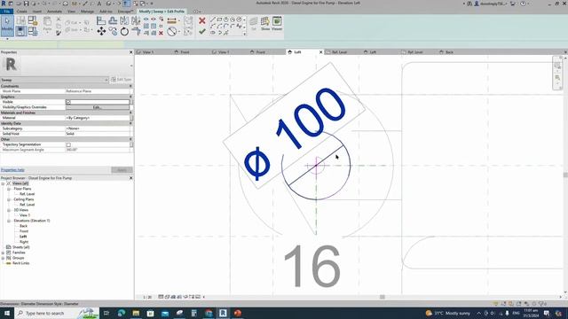The width and height of the screenshot is (568, 319).
Task: Click the Edit Type button
Action: click(122, 80)
